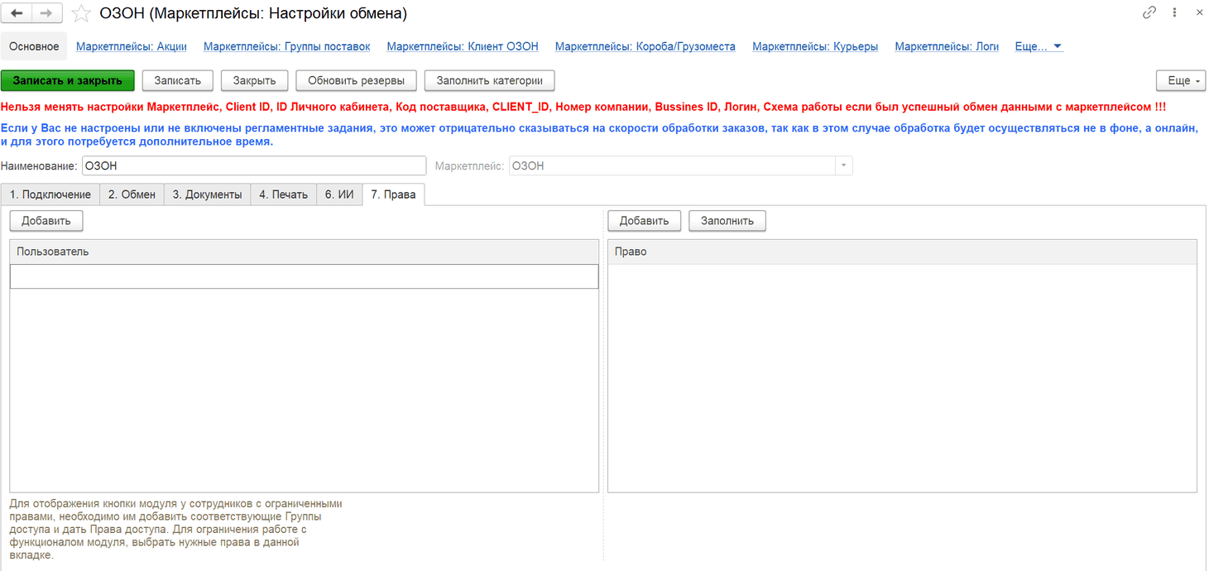Open Маркетплейсы: Акции link
The height and width of the screenshot is (571, 1209).
[132, 46]
